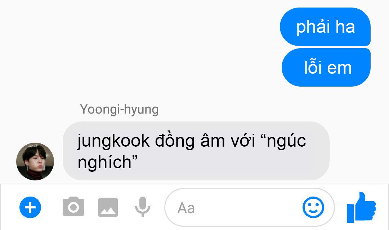389x230 pixels.
Task: Click the word "phải" in the blue bubble
Action: [x=313, y=27]
